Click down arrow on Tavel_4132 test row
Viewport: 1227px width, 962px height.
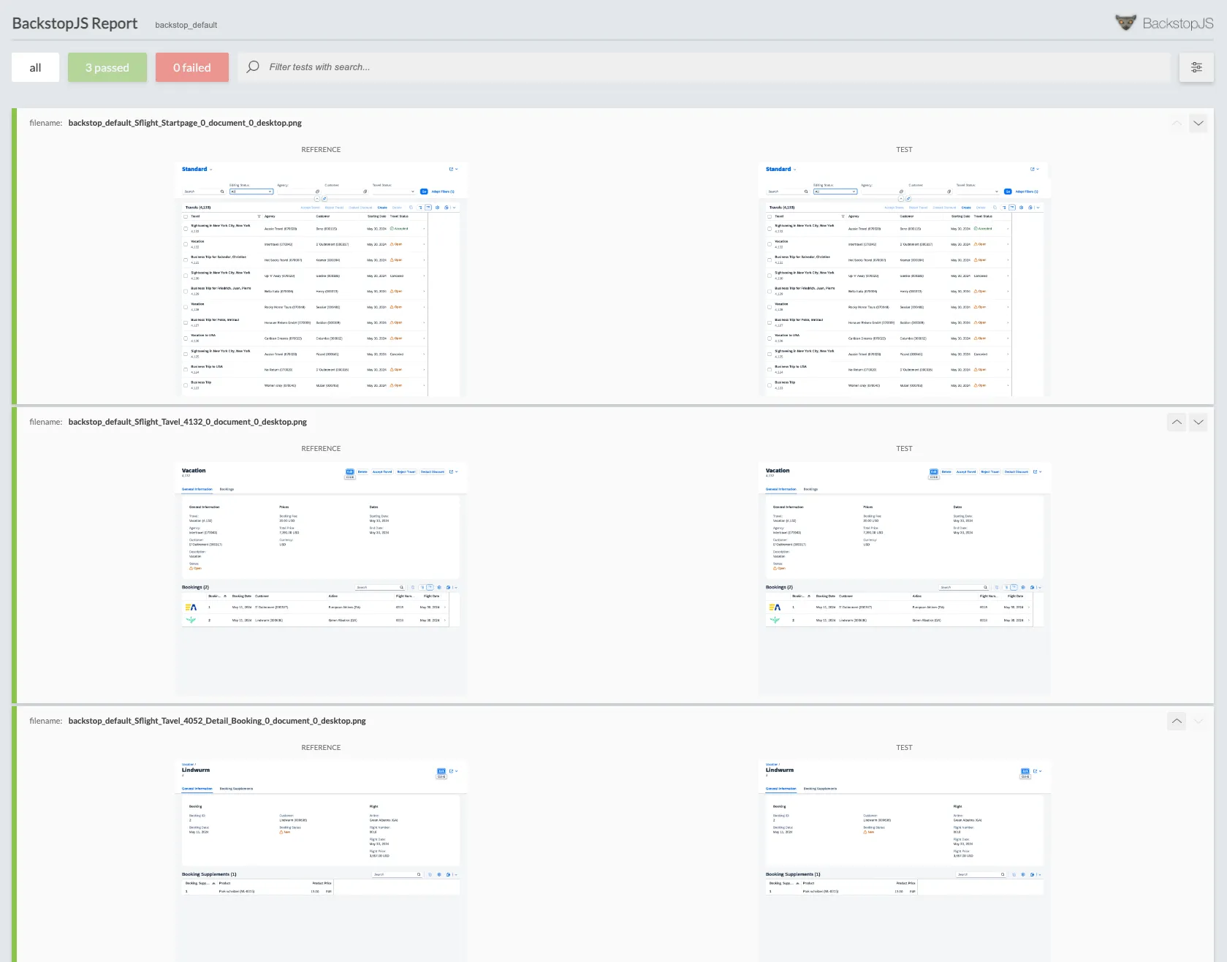(x=1198, y=422)
